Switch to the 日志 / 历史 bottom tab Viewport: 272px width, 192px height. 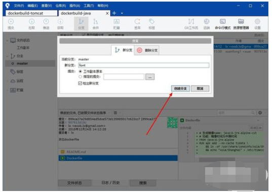pos(110,183)
